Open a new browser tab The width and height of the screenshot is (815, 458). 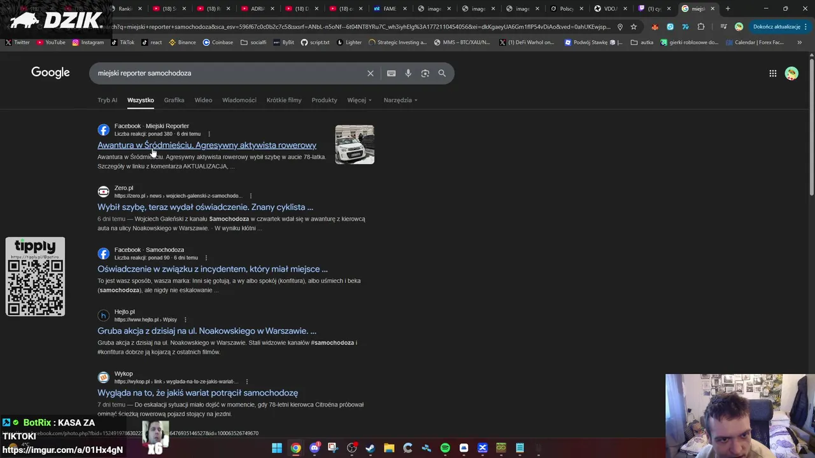728,8
